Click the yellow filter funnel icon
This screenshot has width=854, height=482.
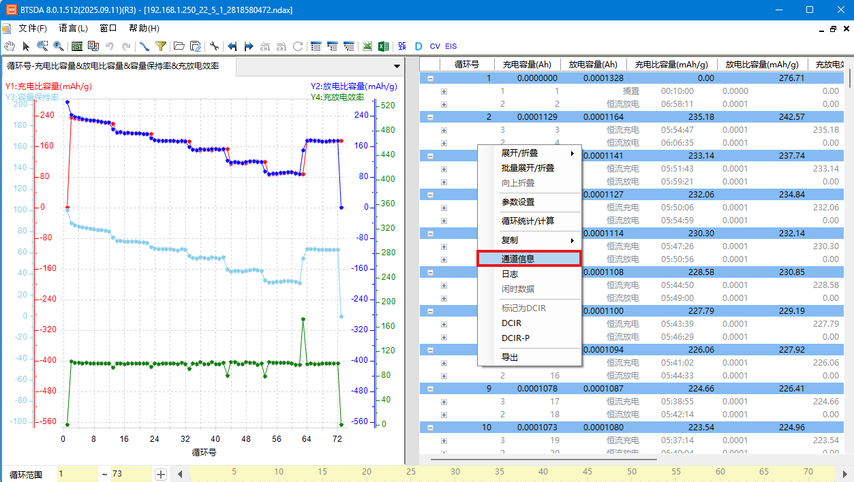point(161,46)
